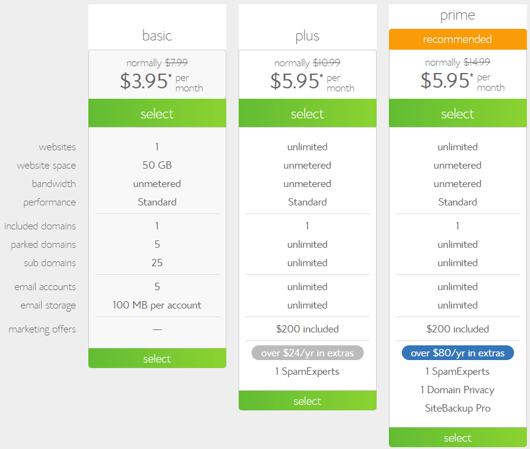Click the prime plan $5.95 price

click(x=447, y=80)
